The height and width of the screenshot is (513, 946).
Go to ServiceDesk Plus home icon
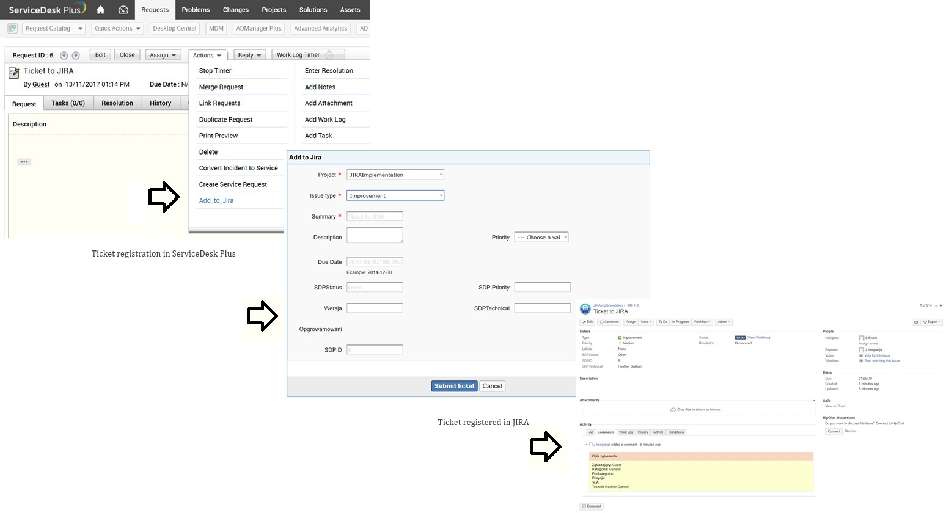click(101, 10)
